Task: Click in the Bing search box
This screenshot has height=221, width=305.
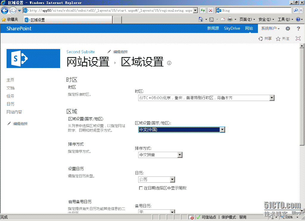Action: click(x=253, y=10)
